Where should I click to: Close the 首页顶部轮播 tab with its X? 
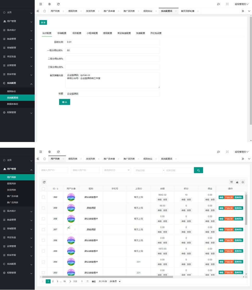(198, 11)
